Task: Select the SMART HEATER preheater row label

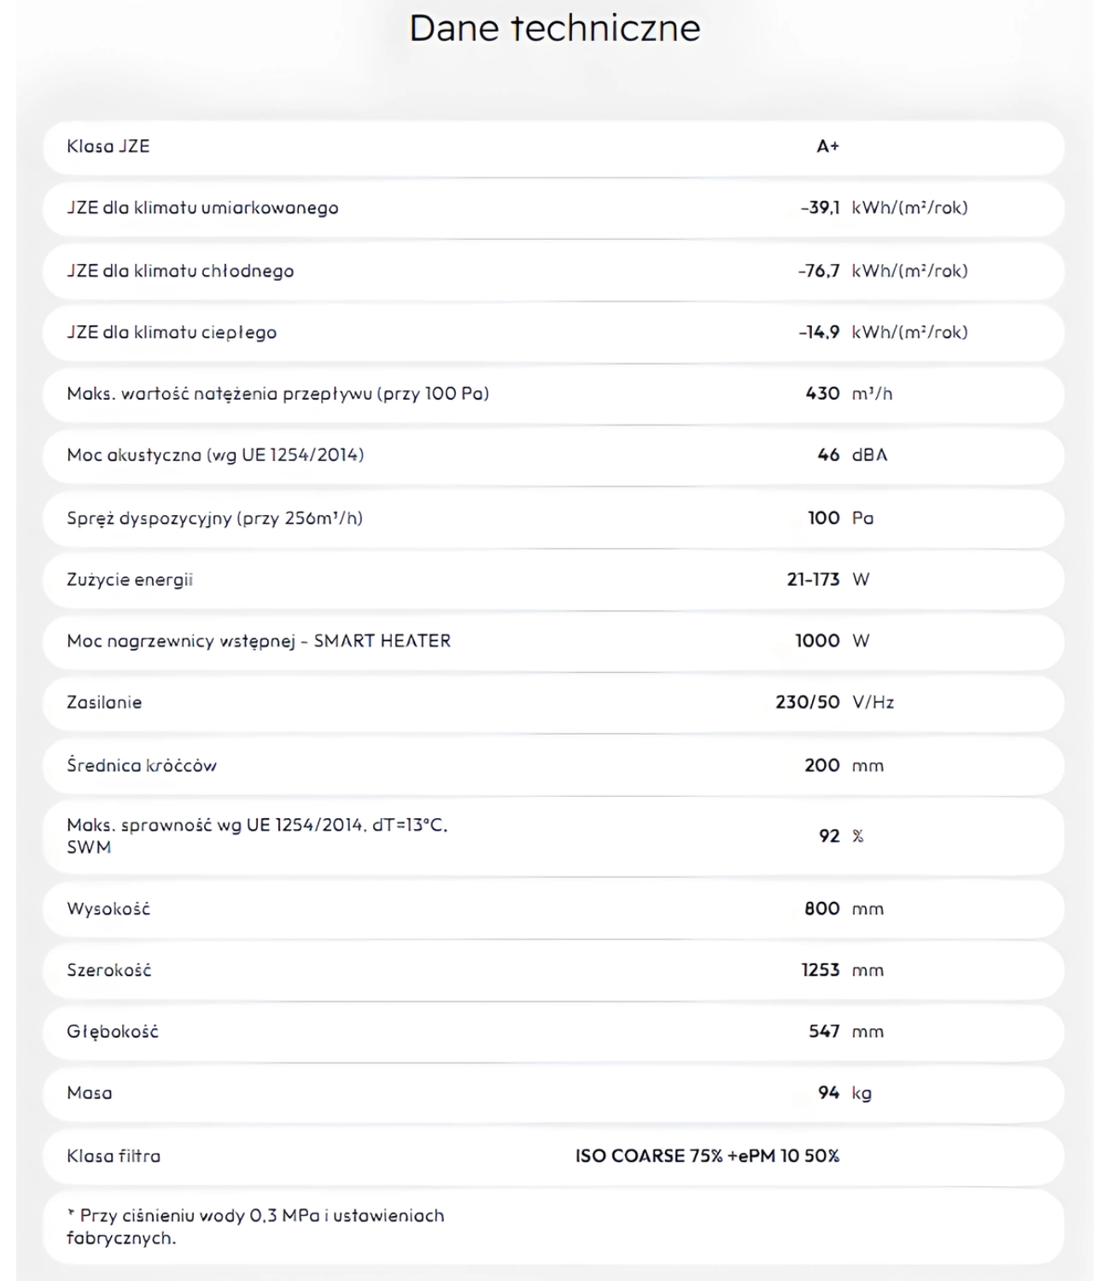Action: [259, 641]
